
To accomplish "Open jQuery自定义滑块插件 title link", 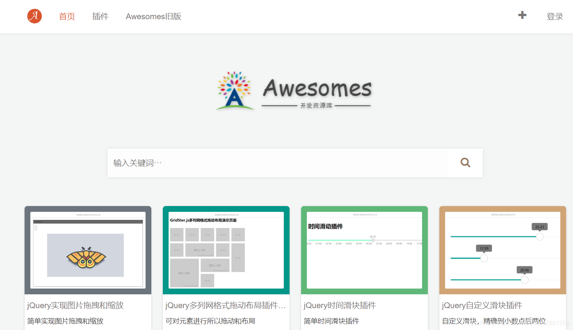I will [482, 305].
